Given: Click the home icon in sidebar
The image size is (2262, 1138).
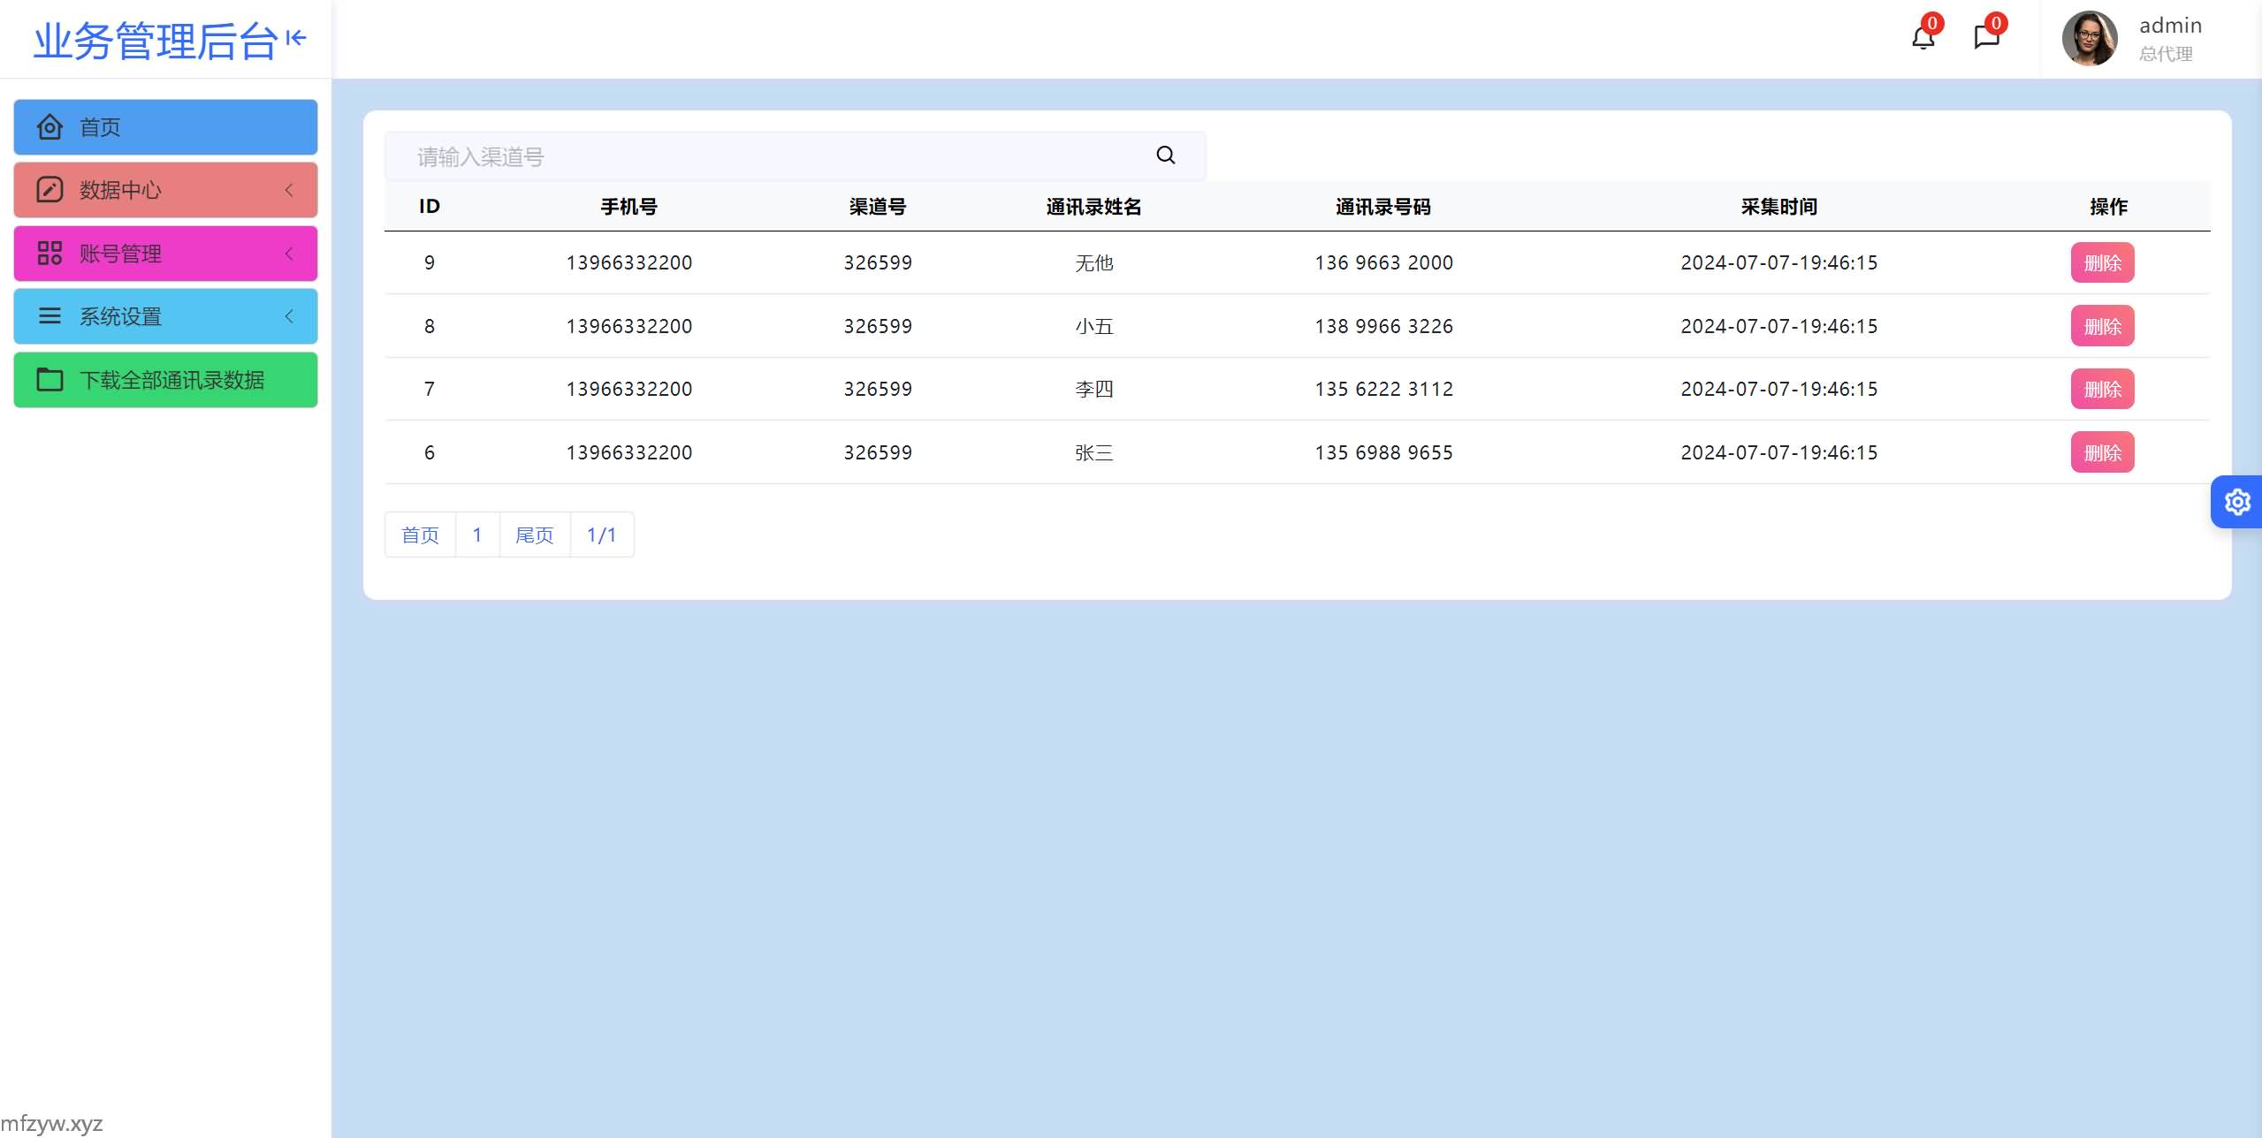Looking at the screenshot, I should [50, 127].
